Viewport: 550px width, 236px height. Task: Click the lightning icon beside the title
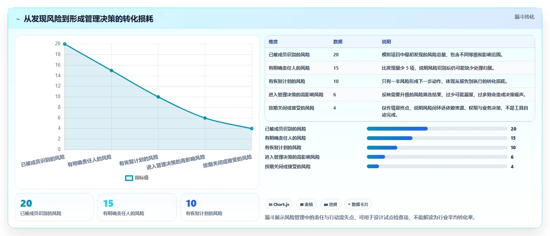pos(18,19)
